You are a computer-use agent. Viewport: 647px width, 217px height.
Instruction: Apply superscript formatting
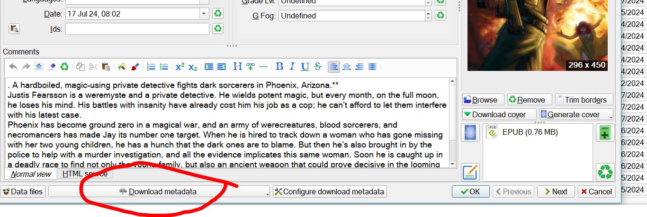tap(180, 67)
